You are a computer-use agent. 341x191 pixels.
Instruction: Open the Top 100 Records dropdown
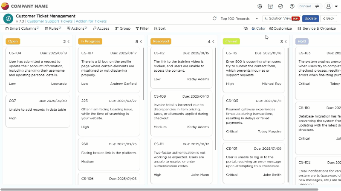239,19
